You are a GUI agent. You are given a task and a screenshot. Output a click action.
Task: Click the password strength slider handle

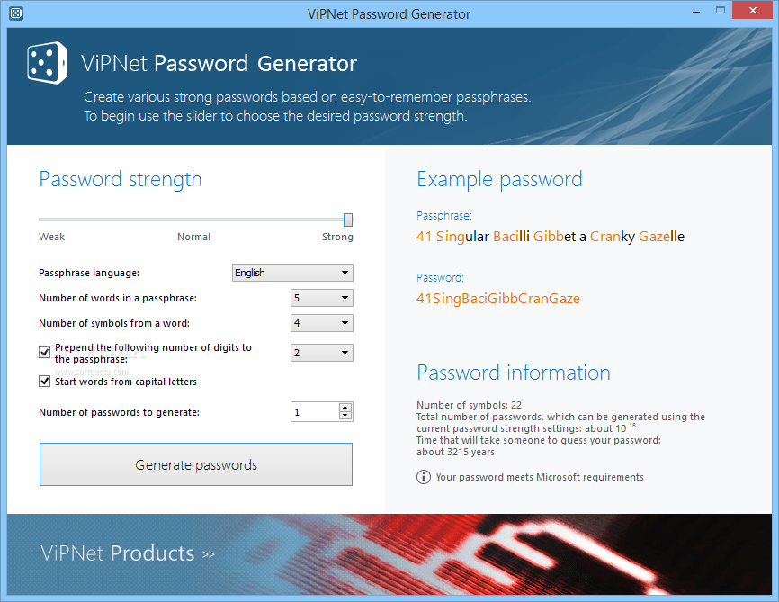pos(346,219)
